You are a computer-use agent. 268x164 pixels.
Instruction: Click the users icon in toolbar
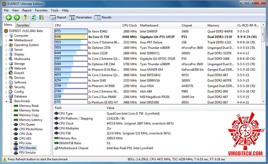click(x=41, y=17)
